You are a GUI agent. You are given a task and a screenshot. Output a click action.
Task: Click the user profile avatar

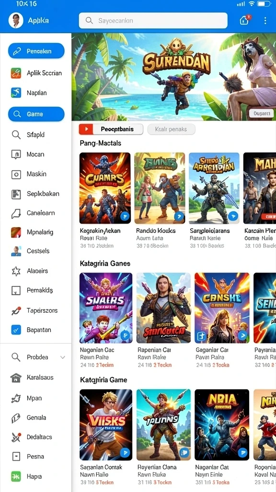pyautogui.click(x=16, y=21)
